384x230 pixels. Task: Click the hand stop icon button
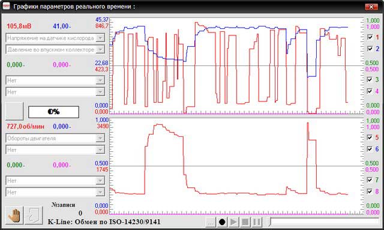[x=14, y=215]
